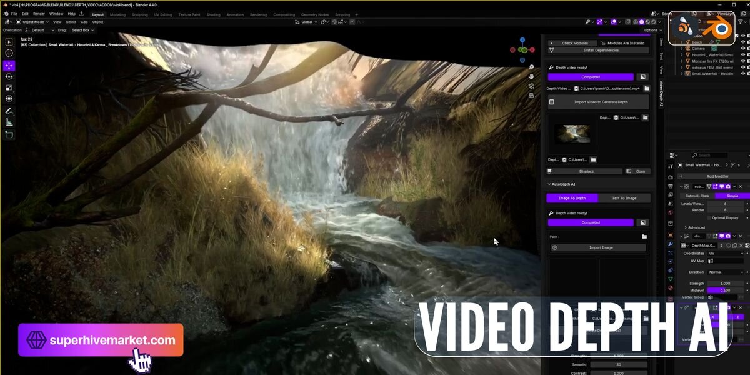The image size is (750, 375).
Task: Hide the octopus FEM object
Action: 743,67
